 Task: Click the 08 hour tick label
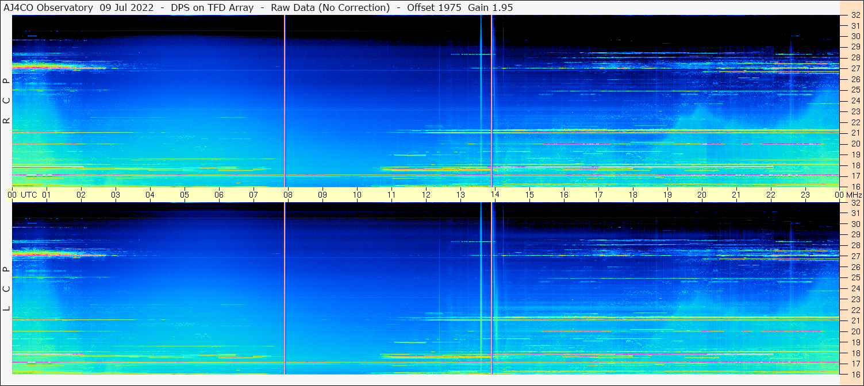288,195
